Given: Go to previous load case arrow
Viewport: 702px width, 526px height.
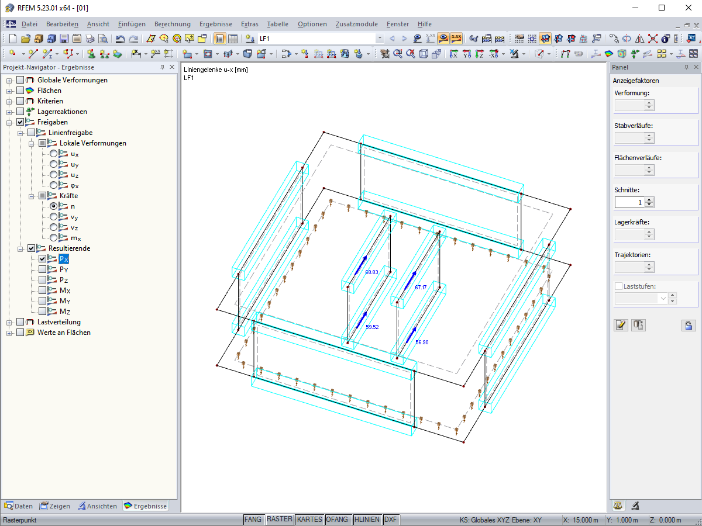Looking at the screenshot, I should (x=392, y=39).
